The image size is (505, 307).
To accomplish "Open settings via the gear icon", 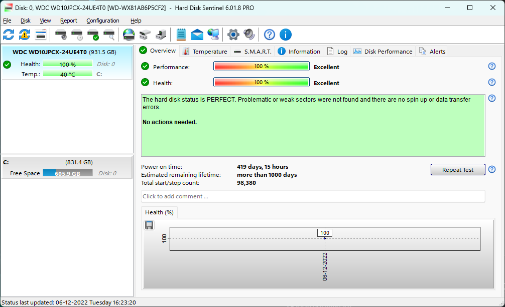I will pyautogui.click(x=233, y=35).
